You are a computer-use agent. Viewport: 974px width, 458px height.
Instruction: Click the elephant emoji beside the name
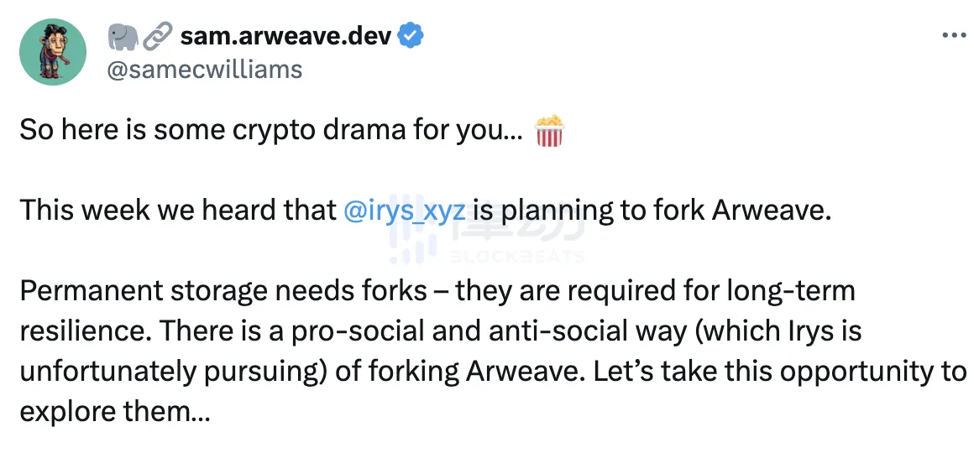(123, 36)
